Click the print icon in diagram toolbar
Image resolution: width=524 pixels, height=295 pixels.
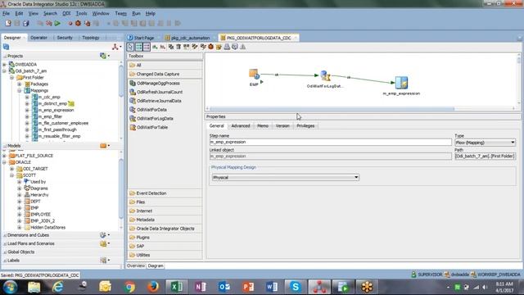227,47
